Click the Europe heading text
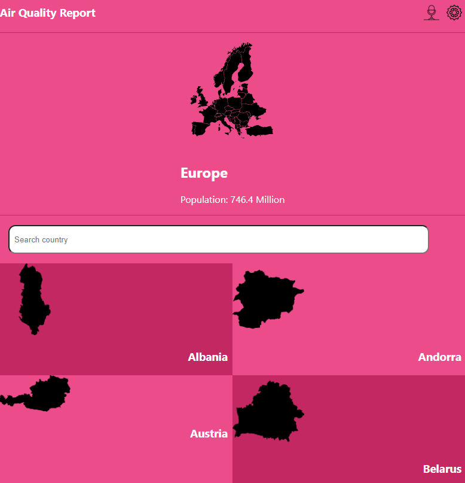 point(204,174)
